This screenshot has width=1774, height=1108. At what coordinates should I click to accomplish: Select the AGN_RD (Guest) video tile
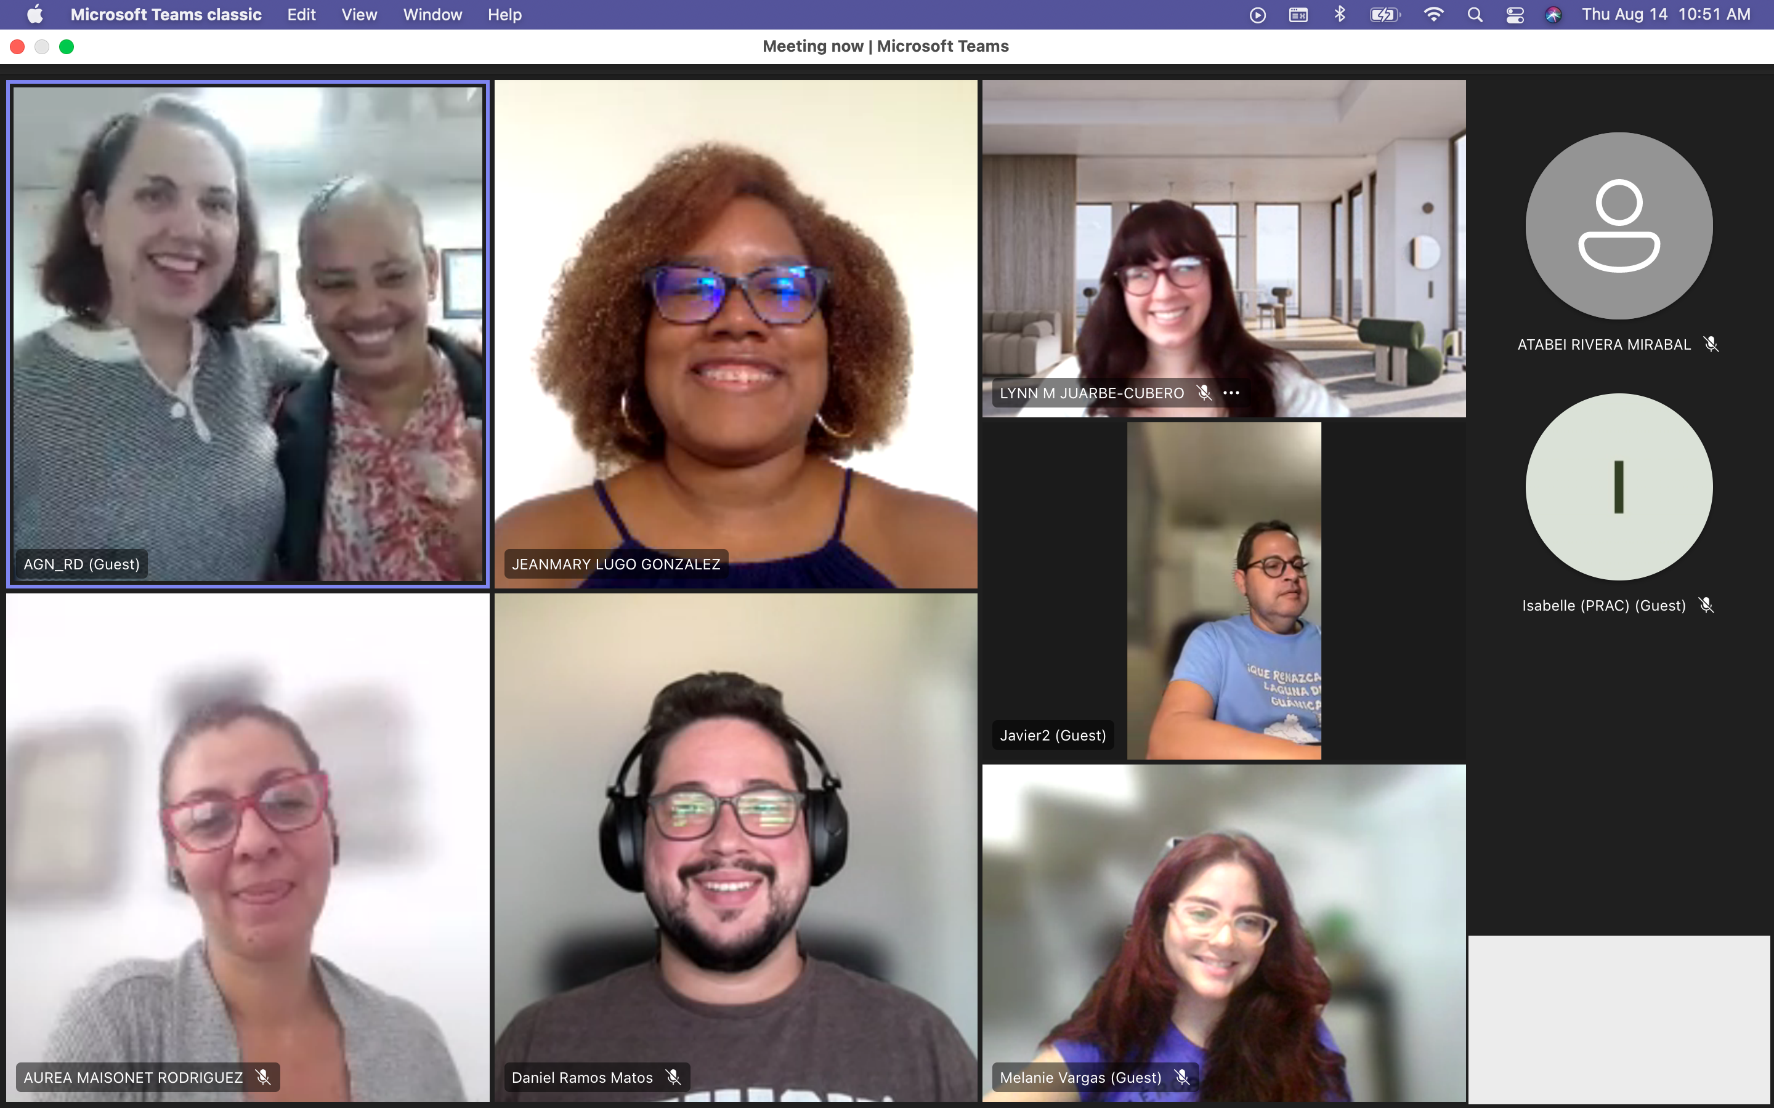[248, 334]
